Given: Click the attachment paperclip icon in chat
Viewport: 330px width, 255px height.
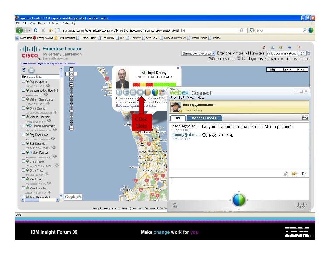Looking at the screenshot, I should click(x=286, y=174).
